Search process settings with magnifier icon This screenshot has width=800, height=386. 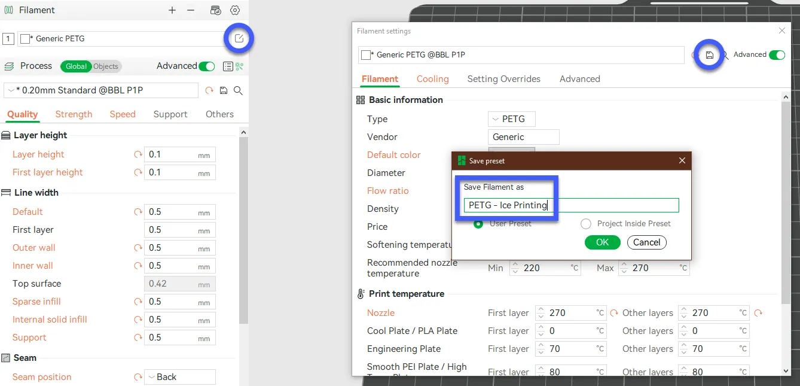click(x=238, y=90)
